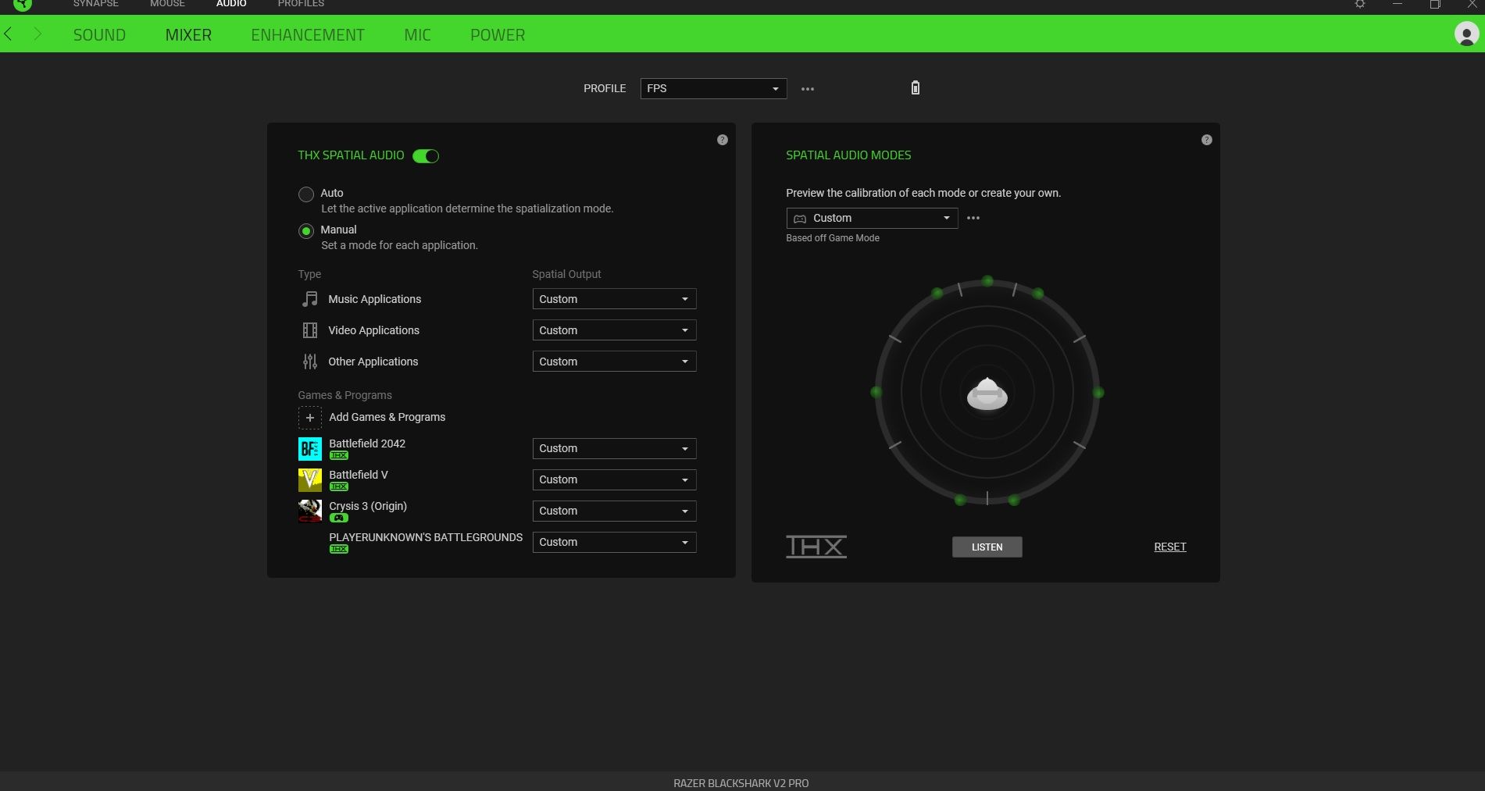Click the Music Applications note icon
Image resolution: width=1485 pixels, height=791 pixels.
click(310, 299)
